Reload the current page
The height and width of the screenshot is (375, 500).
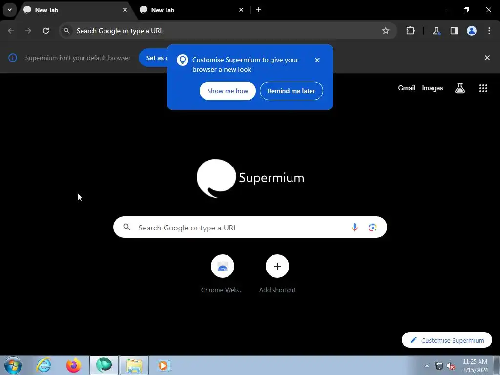pyautogui.click(x=46, y=31)
